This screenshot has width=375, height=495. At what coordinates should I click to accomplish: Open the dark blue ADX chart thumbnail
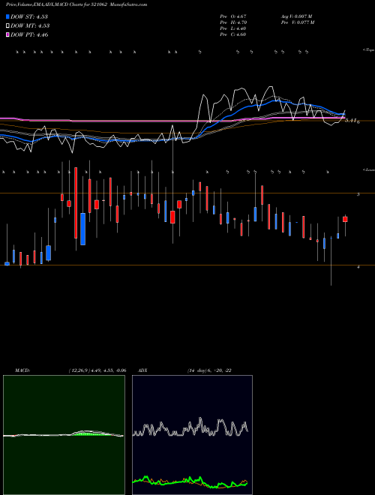point(192,435)
